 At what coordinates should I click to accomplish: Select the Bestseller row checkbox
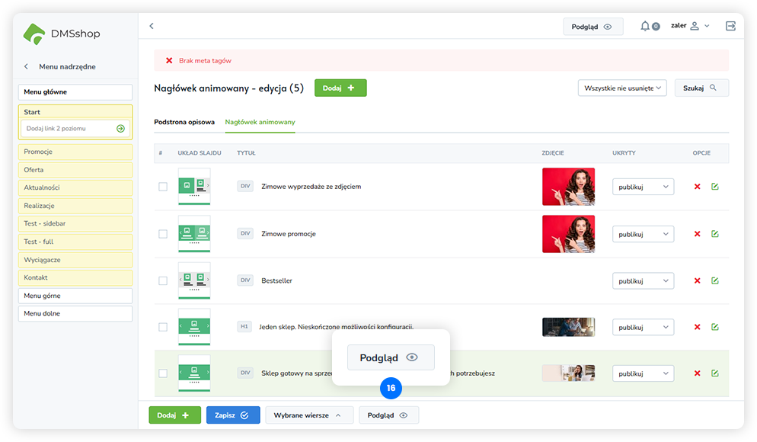(x=163, y=280)
